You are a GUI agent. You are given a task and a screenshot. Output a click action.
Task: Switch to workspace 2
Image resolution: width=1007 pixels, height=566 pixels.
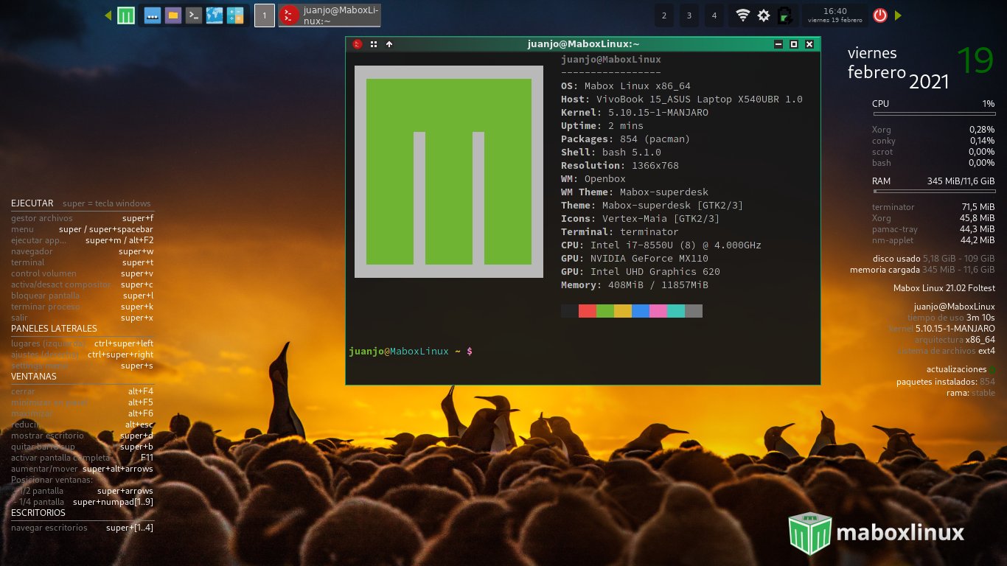click(664, 15)
